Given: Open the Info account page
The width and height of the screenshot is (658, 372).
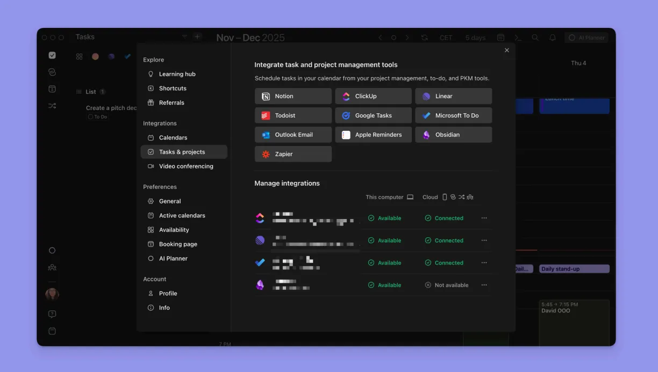Looking at the screenshot, I should pyautogui.click(x=184, y=308).
